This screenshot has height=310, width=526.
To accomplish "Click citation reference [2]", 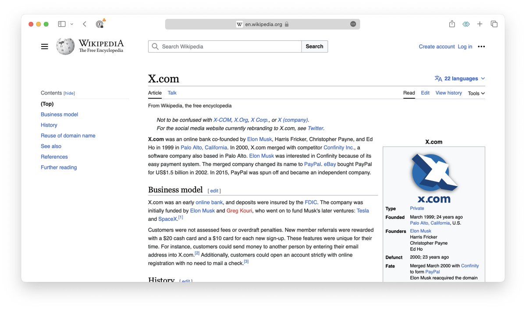I will click(197, 253).
